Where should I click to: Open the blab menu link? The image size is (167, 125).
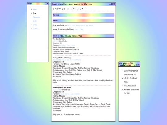tap(35, 21)
